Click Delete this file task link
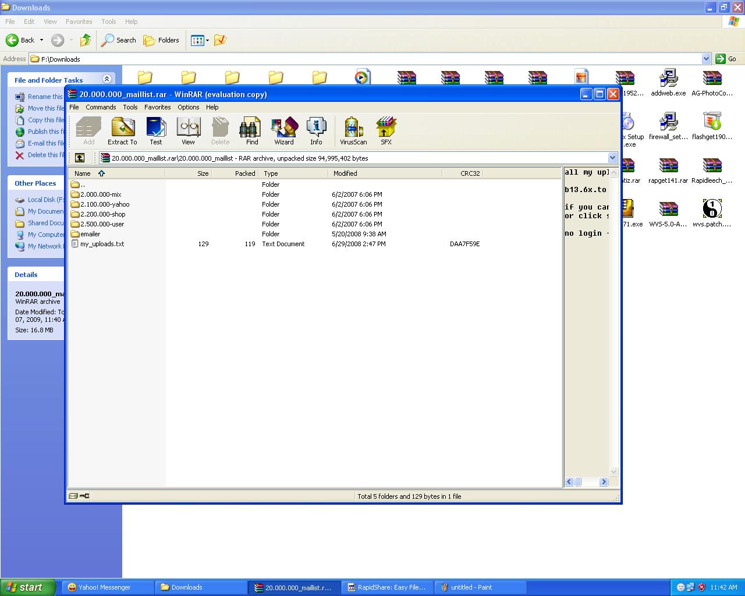 pyautogui.click(x=46, y=155)
